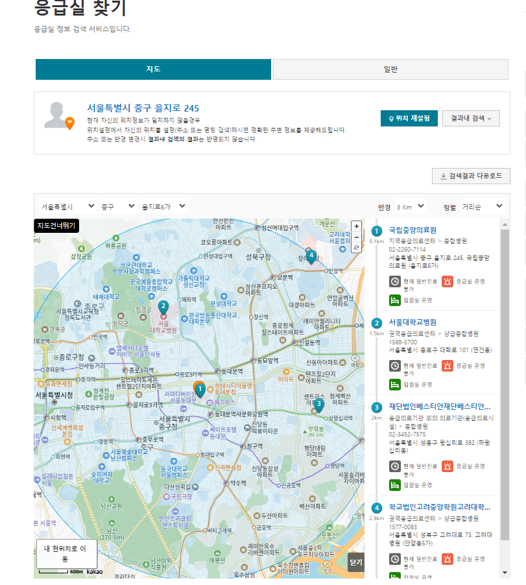Viewport: 526px width, 585px height.
Task: Open 재단법인베스티안재단베스티안 hospital link
Action: [440, 406]
